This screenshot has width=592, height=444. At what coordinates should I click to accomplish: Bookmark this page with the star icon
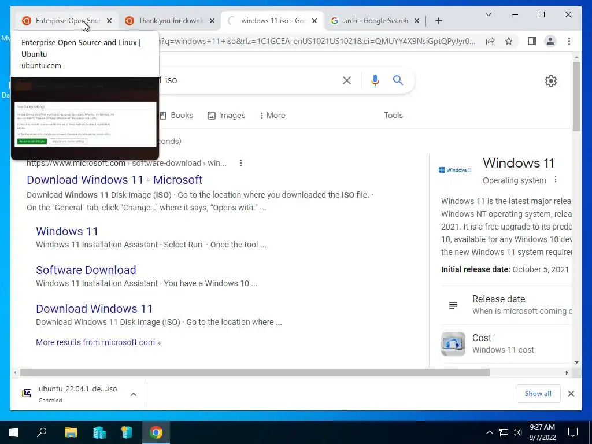pyautogui.click(x=509, y=41)
